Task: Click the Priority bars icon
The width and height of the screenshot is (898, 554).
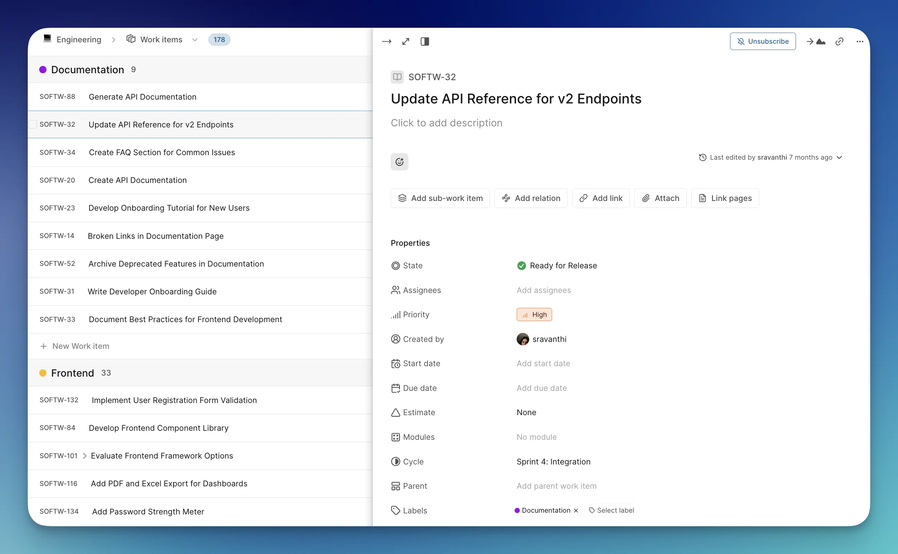Action: tap(396, 315)
